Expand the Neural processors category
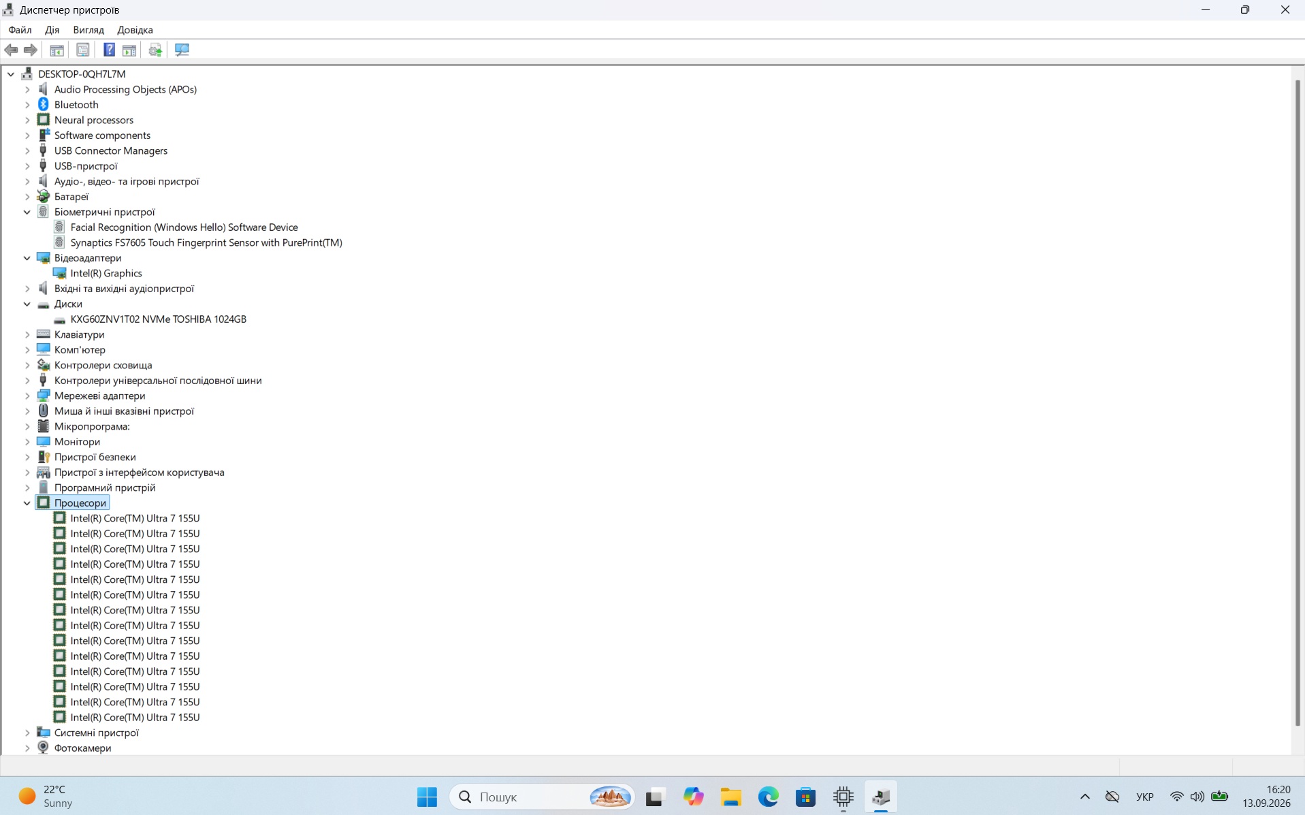Screen dimensions: 1305x815 click(27, 120)
